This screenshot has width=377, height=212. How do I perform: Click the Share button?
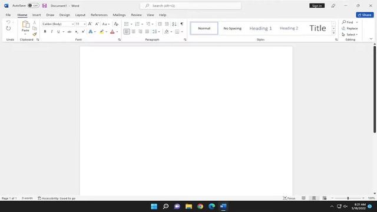[x=365, y=15]
